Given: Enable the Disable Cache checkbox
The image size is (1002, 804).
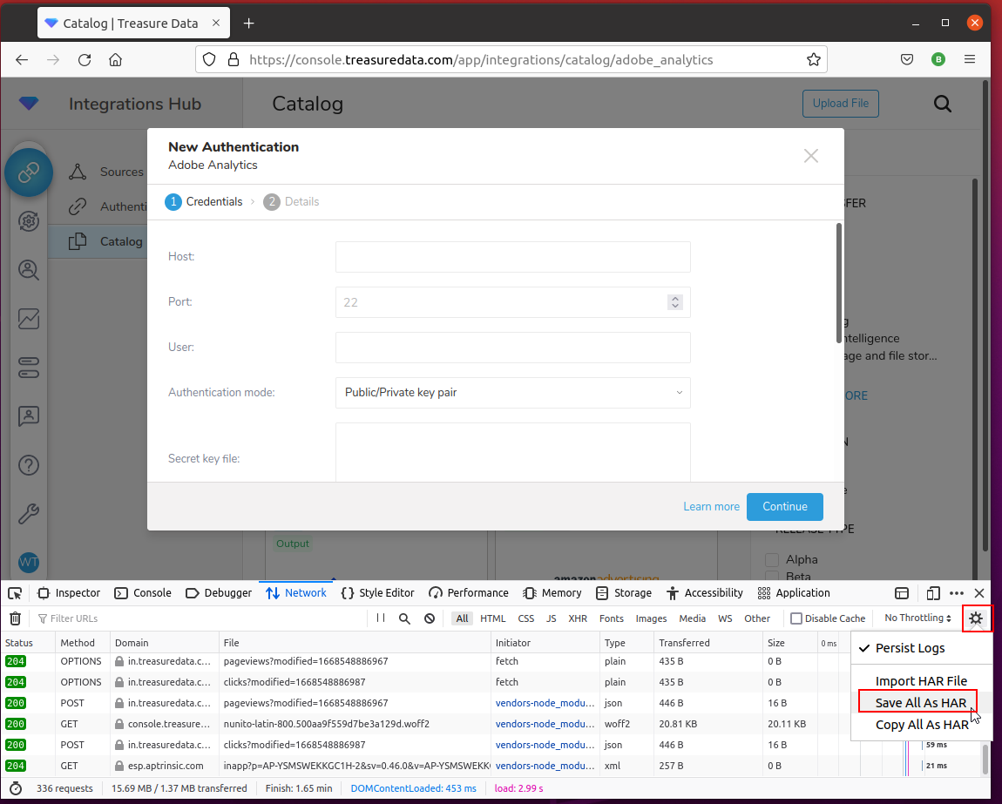Looking at the screenshot, I should 796,618.
